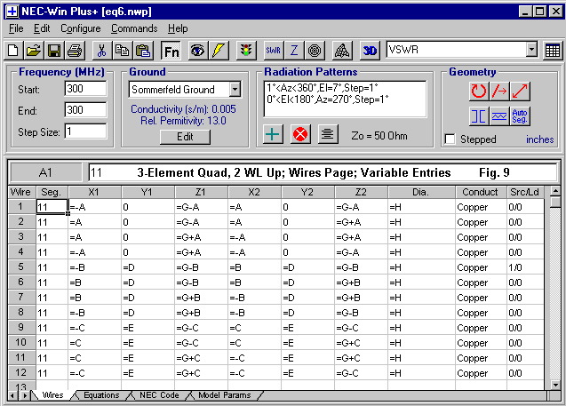
Task: Delete radiation pattern with red X icon
Action: click(x=300, y=135)
